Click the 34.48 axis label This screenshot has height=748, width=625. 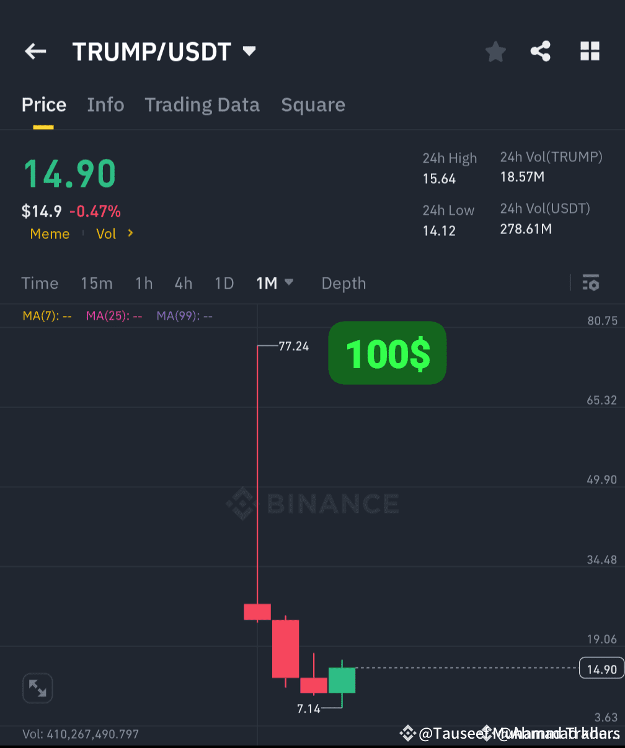[602, 560]
